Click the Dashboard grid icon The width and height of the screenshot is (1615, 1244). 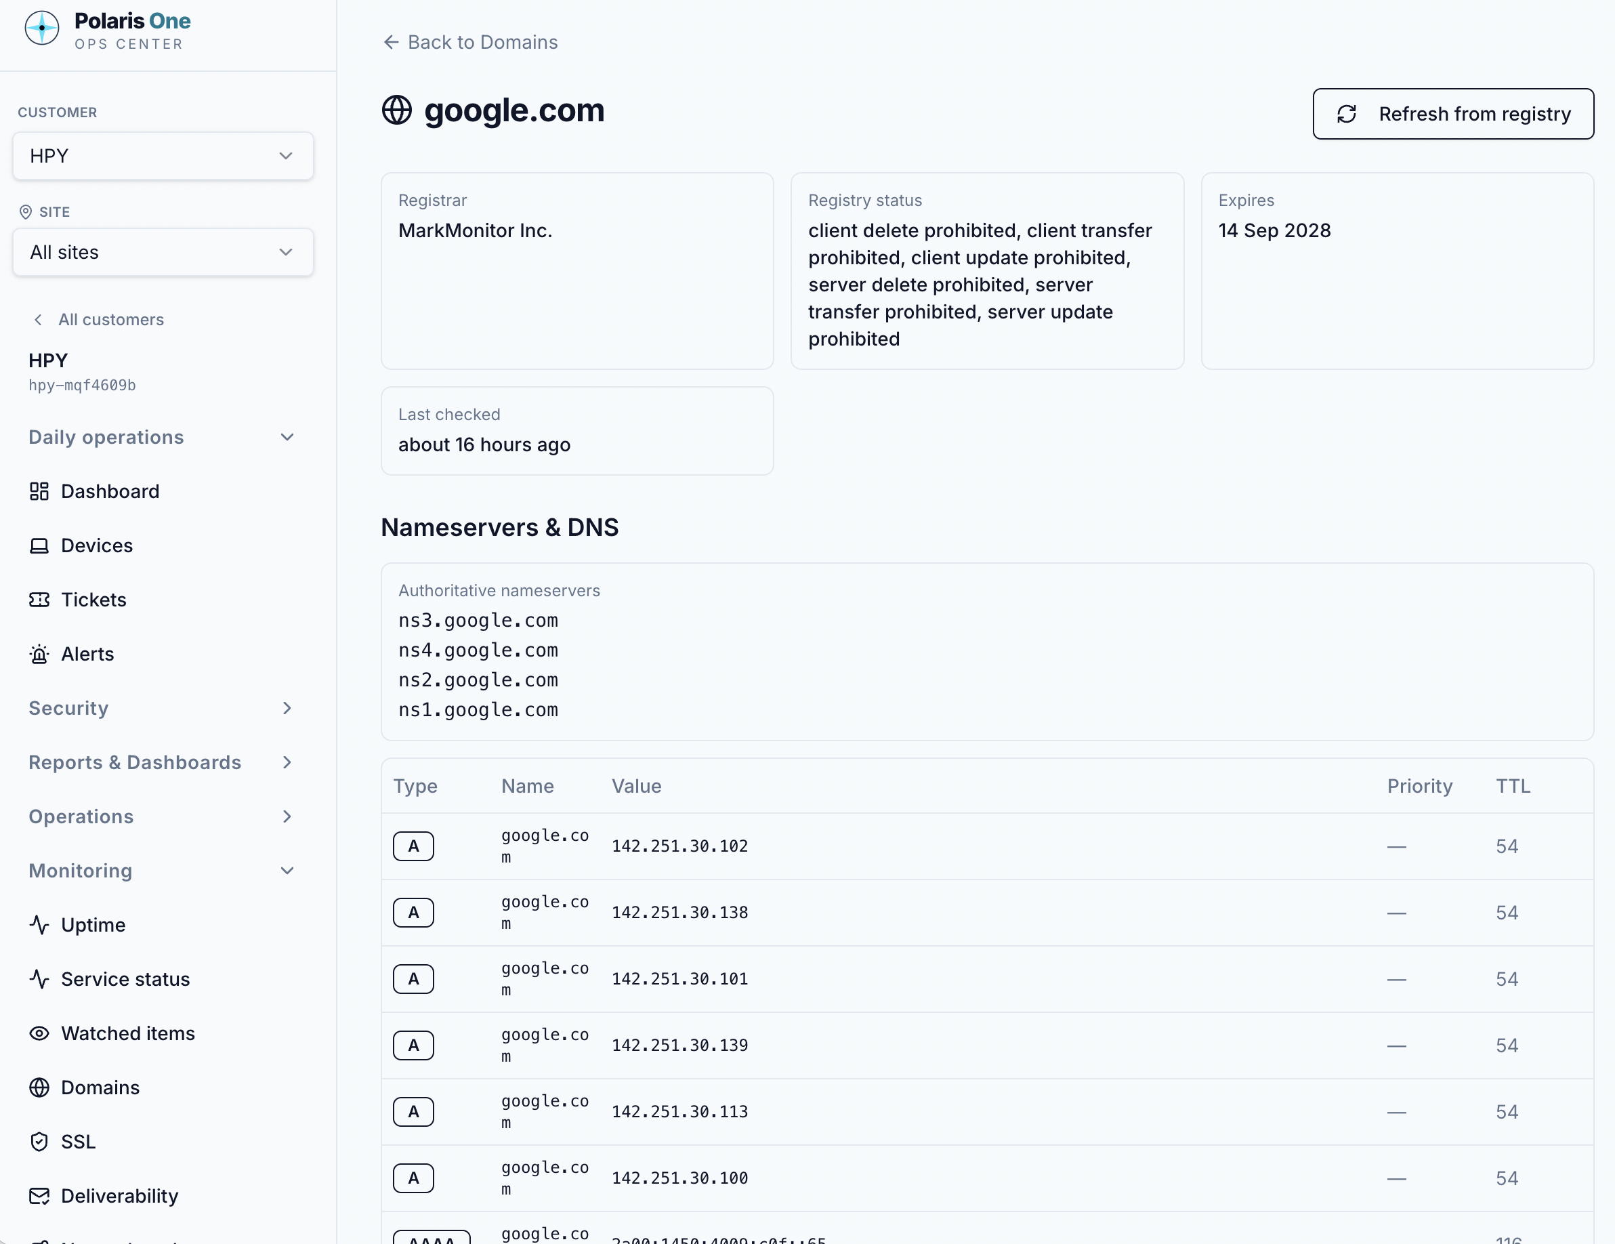click(x=39, y=491)
